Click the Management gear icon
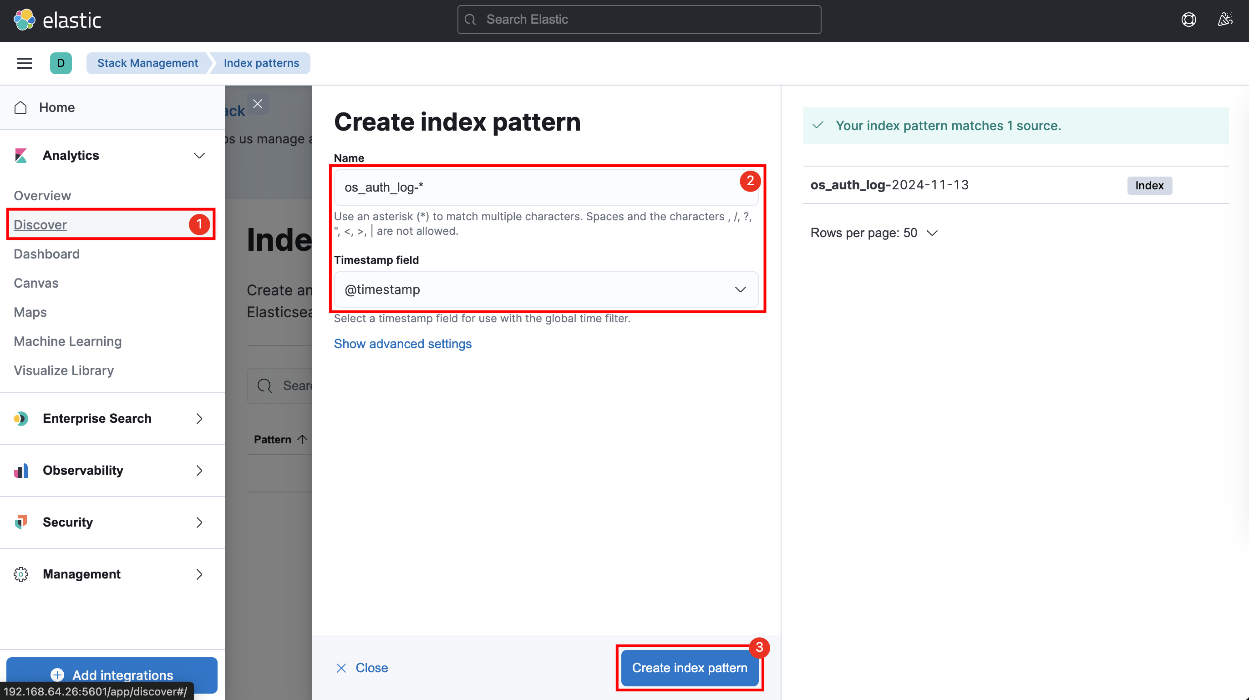This screenshot has height=700, width=1249. 21,574
